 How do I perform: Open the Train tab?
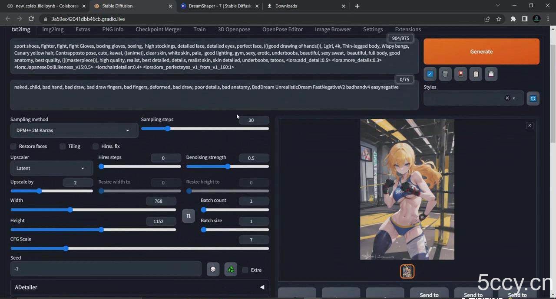pyautogui.click(x=200, y=29)
